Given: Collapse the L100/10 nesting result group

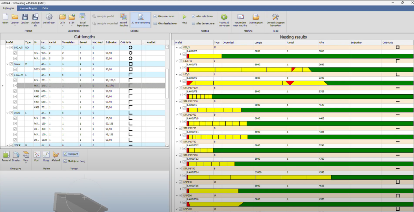Looking at the screenshot, I should (x=177, y=61).
